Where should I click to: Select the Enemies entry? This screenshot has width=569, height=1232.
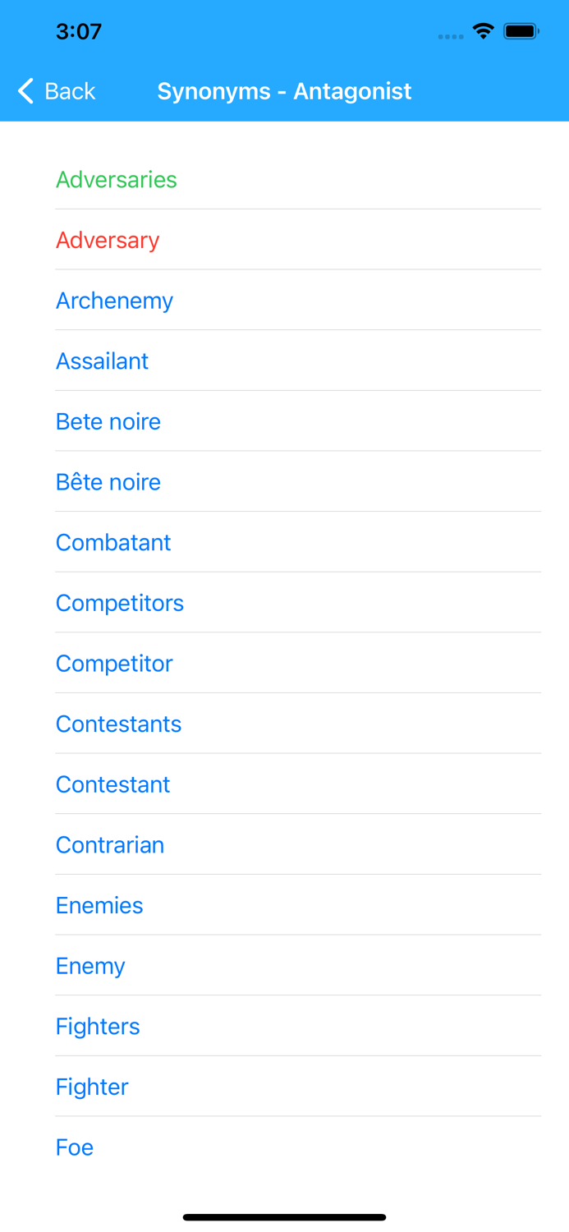(x=99, y=906)
